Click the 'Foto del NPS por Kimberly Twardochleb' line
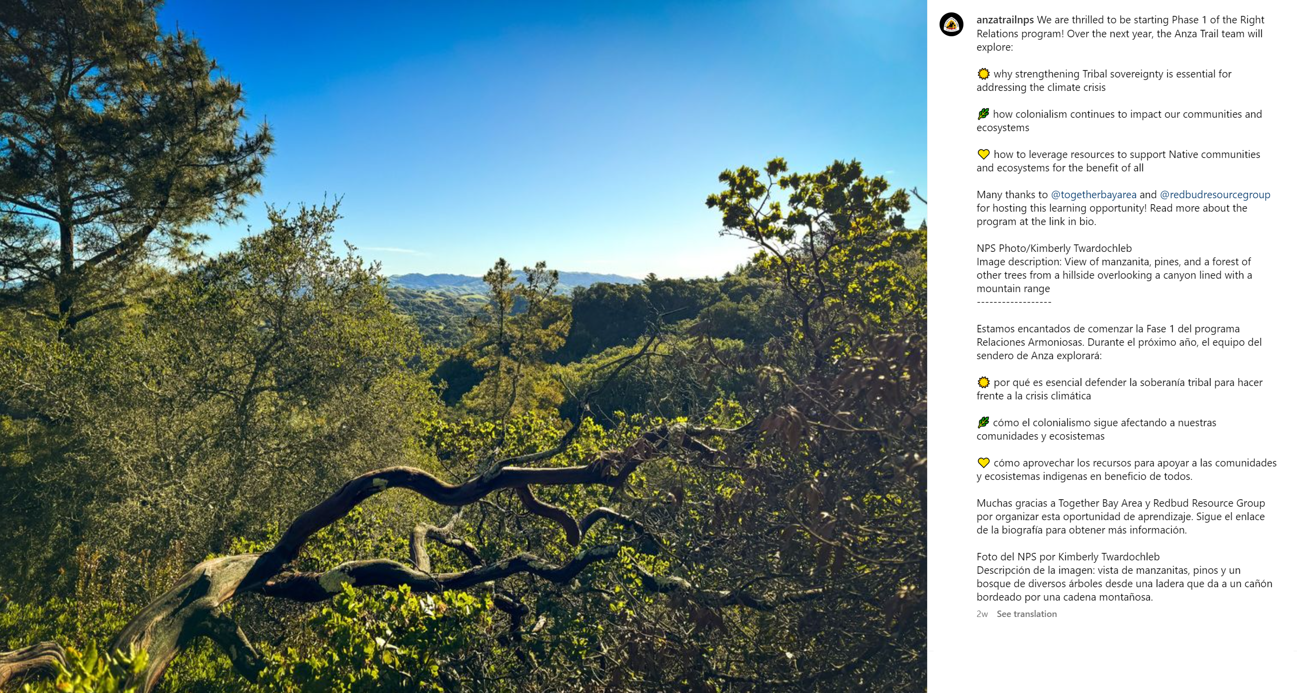 (x=1068, y=556)
